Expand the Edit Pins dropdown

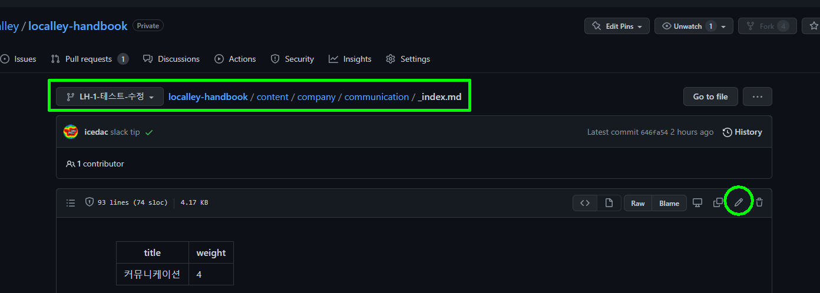[x=617, y=26]
